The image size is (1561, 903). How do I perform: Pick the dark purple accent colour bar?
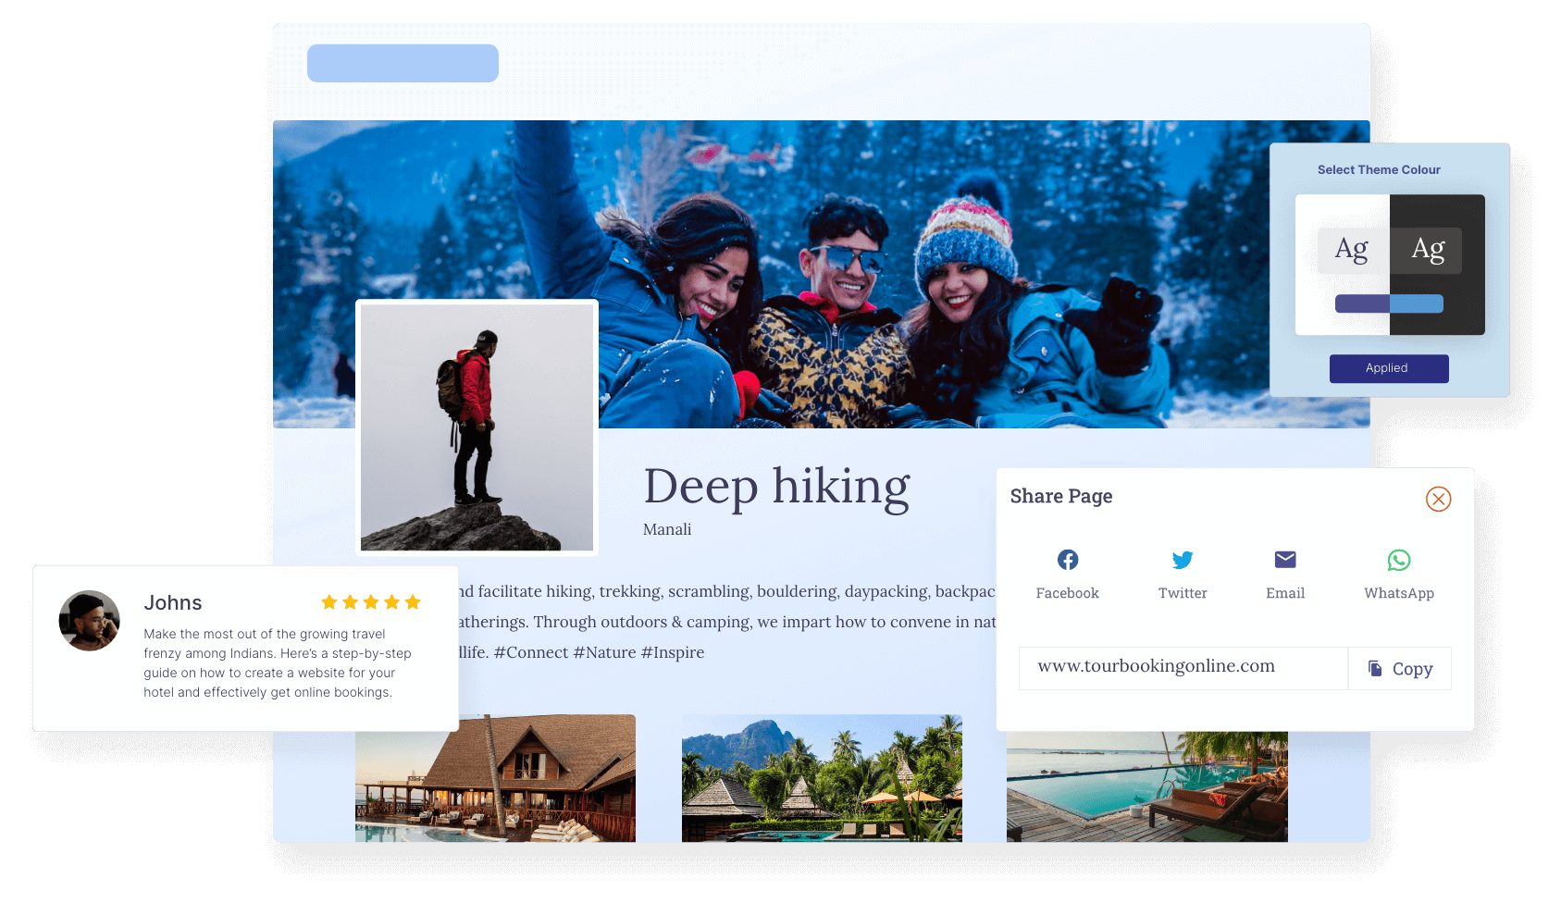click(1361, 303)
